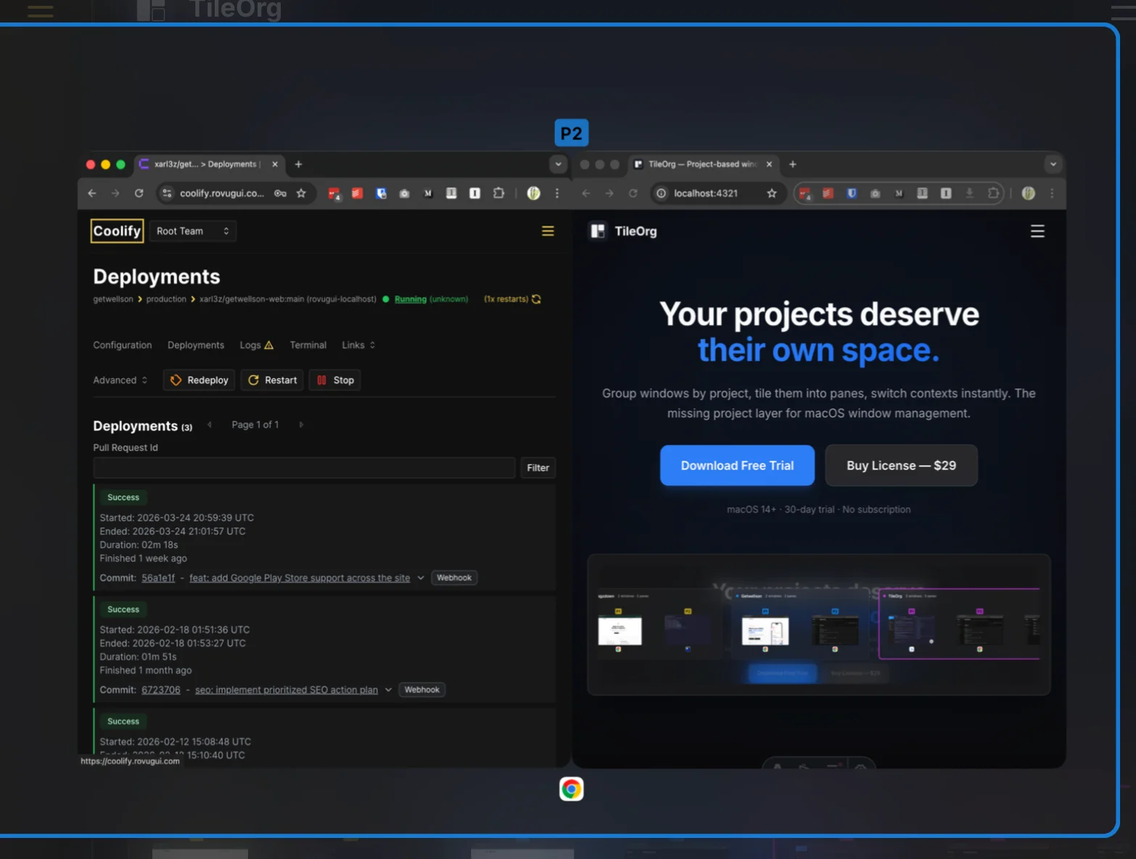The width and height of the screenshot is (1136, 859).
Task: Click Download Free Trial button
Action: click(x=736, y=466)
